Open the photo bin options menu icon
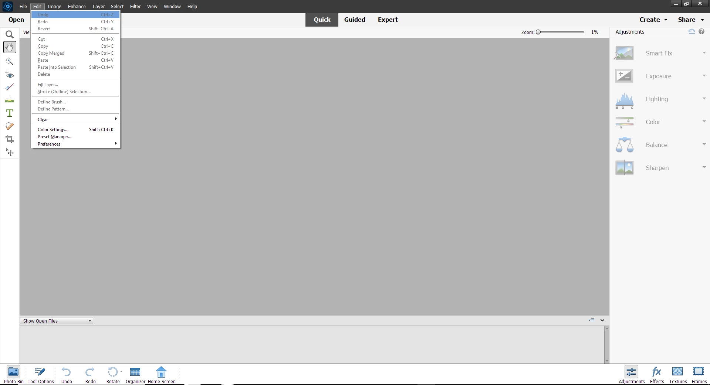This screenshot has height=385, width=710. click(x=592, y=320)
